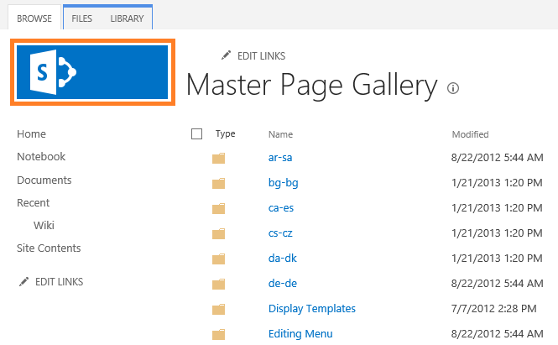Click the folder icon for Editing Menu
The width and height of the screenshot is (558, 345).
click(219, 334)
